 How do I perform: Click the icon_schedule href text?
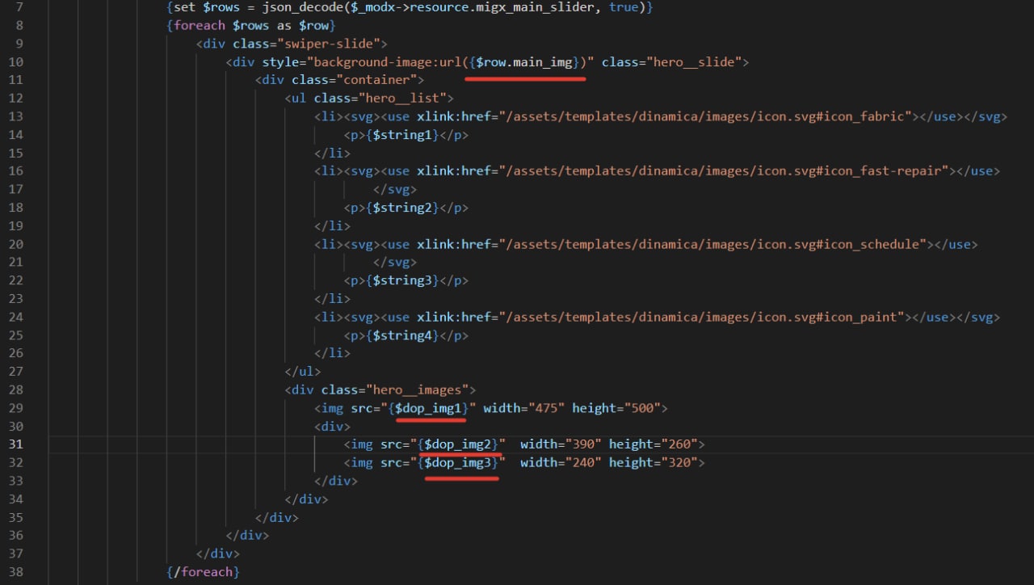coord(712,244)
